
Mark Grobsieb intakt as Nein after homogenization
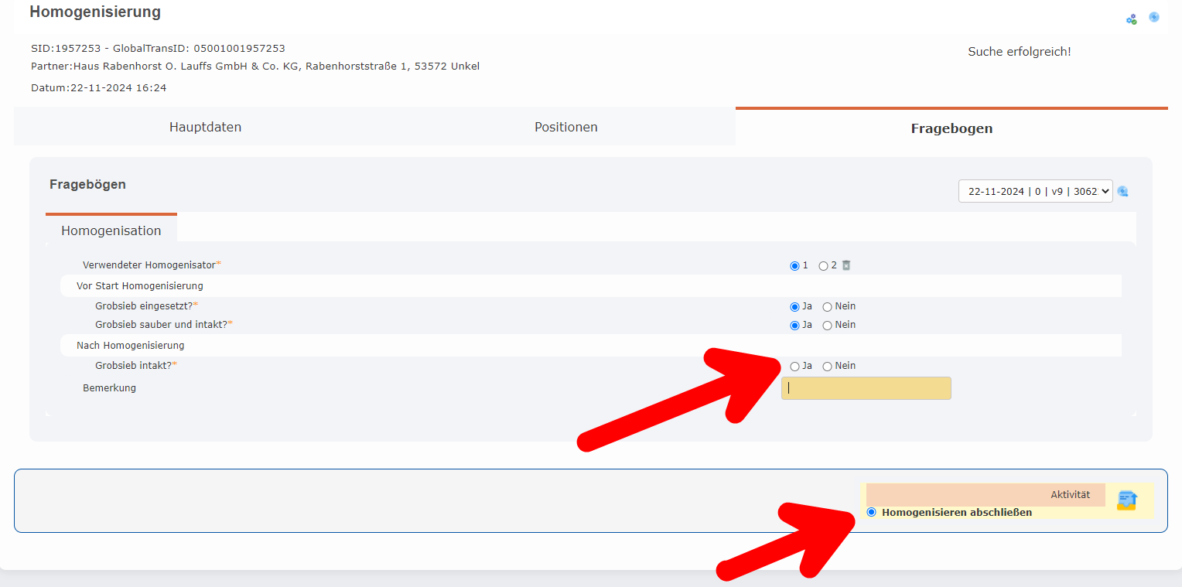pyautogui.click(x=827, y=367)
